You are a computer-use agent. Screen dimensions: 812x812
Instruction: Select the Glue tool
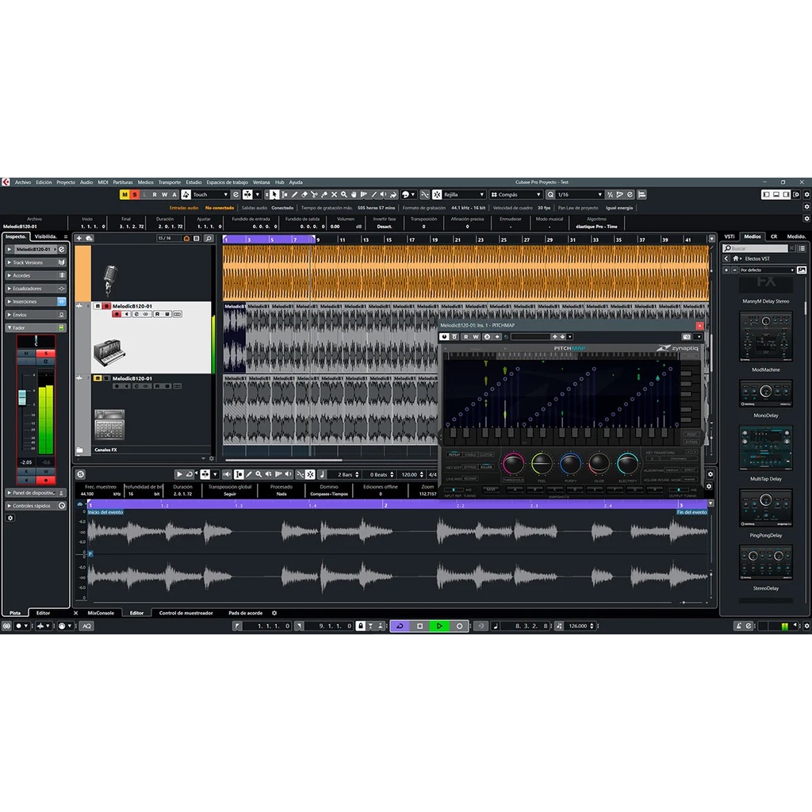click(x=324, y=195)
